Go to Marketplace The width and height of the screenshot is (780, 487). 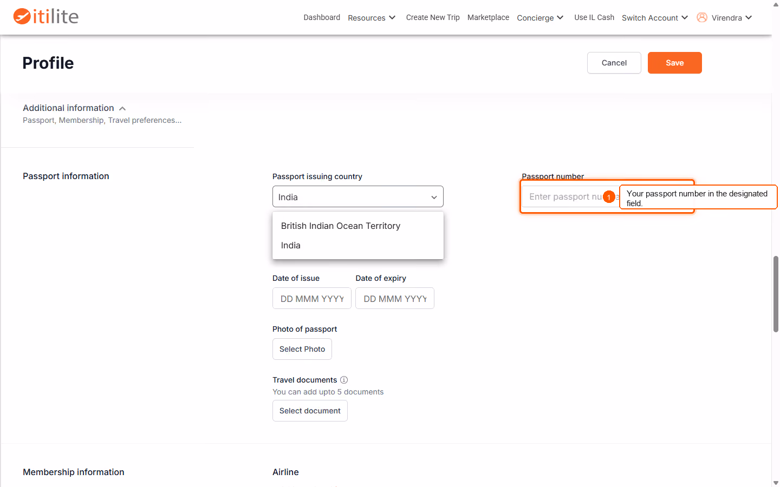point(488,17)
